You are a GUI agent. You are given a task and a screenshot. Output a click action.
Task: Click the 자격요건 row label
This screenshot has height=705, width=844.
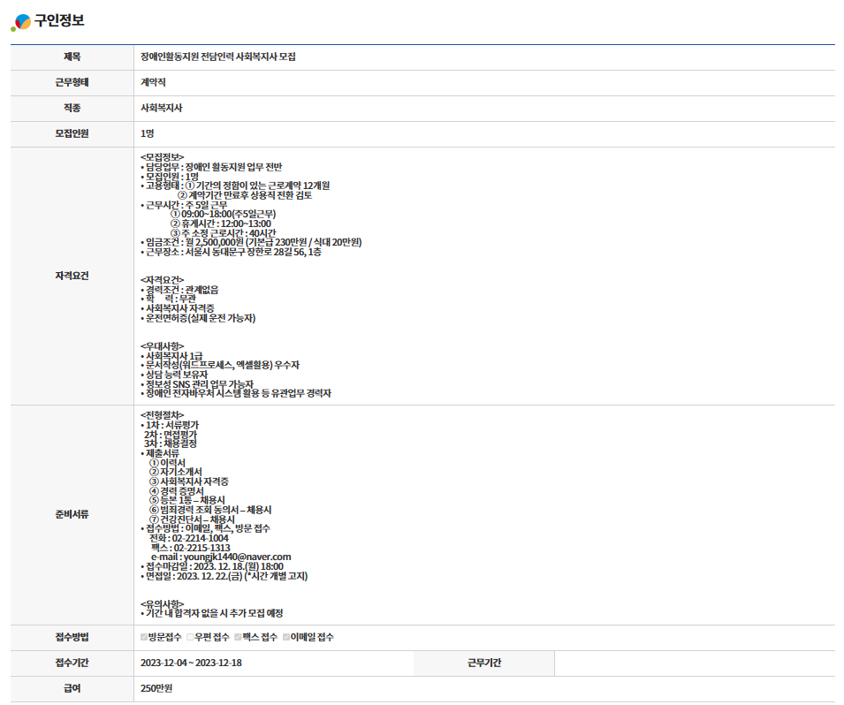tap(72, 276)
